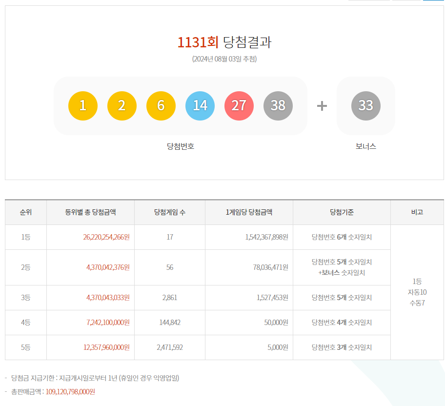Image resolution: width=445 pixels, height=406 pixels.
Task: Click total prize 4,370,043,033원
Action: (x=108, y=298)
